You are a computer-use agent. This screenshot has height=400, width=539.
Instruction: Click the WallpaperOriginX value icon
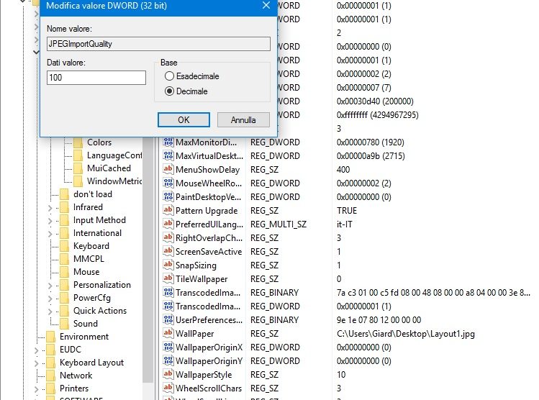(168, 347)
